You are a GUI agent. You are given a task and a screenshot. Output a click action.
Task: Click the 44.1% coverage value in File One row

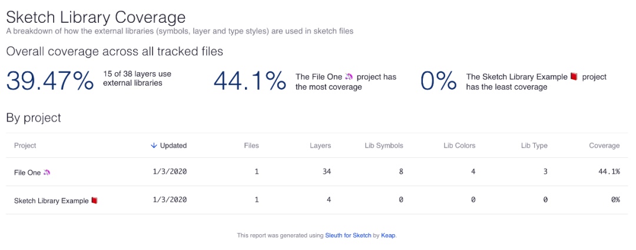pyautogui.click(x=609, y=171)
